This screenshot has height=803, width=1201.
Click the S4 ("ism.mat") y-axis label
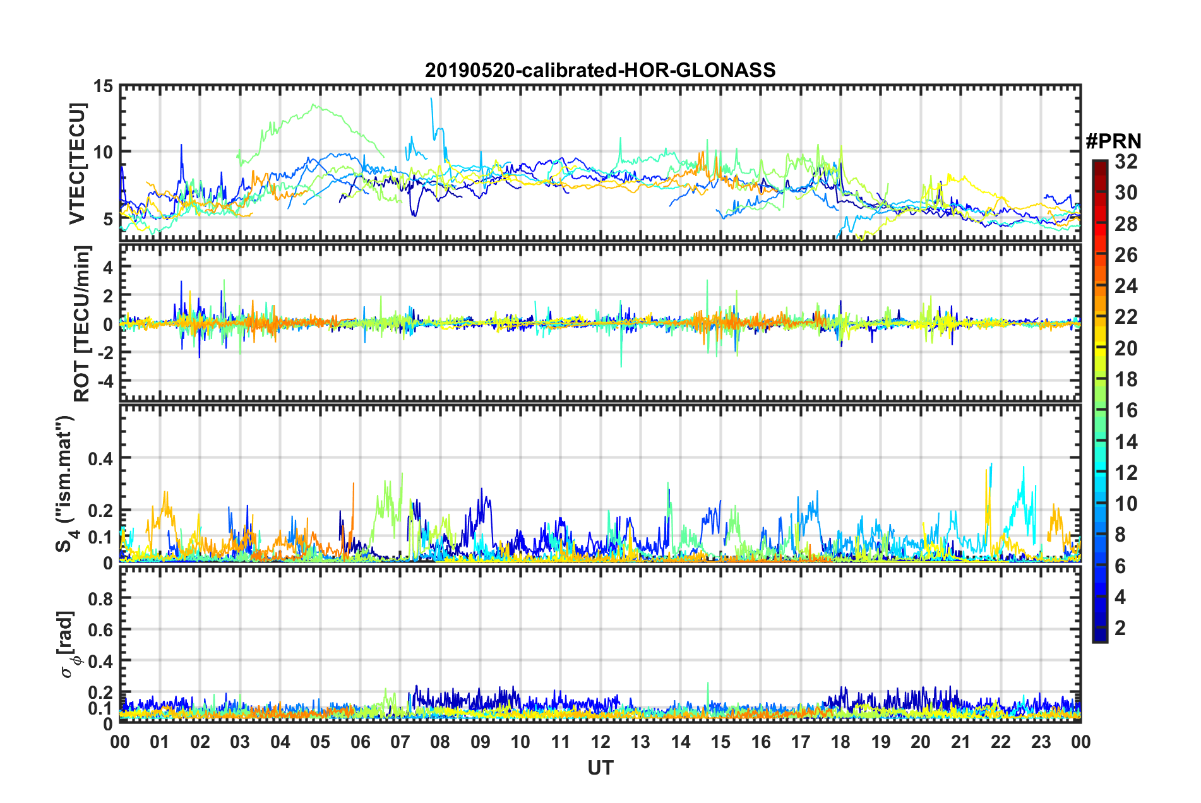66,484
